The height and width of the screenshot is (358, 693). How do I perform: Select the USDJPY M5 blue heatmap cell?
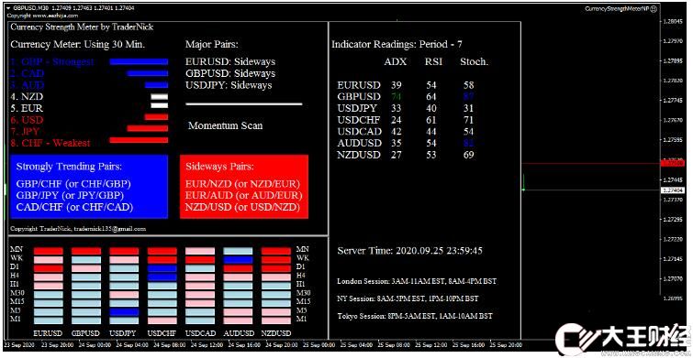click(x=124, y=311)
